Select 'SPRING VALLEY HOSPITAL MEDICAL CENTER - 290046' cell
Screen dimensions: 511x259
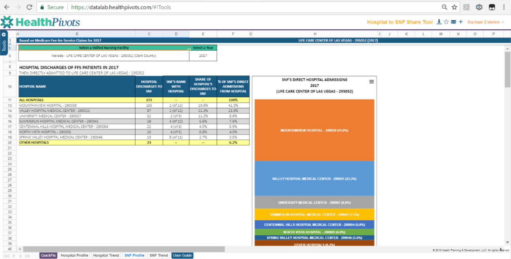click(77, 137)
